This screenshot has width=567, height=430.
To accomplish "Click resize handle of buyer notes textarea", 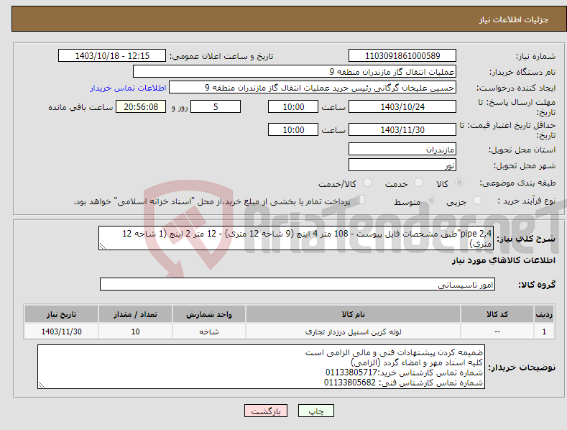I will [42, 385].
